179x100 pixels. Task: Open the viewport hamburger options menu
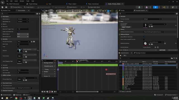(x=43, y=11)
